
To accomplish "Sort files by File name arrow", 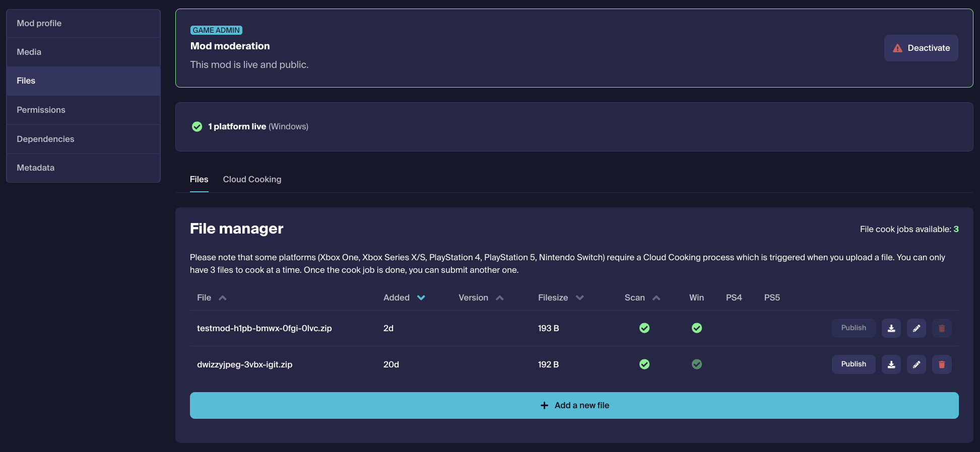I will coord(223,298).
